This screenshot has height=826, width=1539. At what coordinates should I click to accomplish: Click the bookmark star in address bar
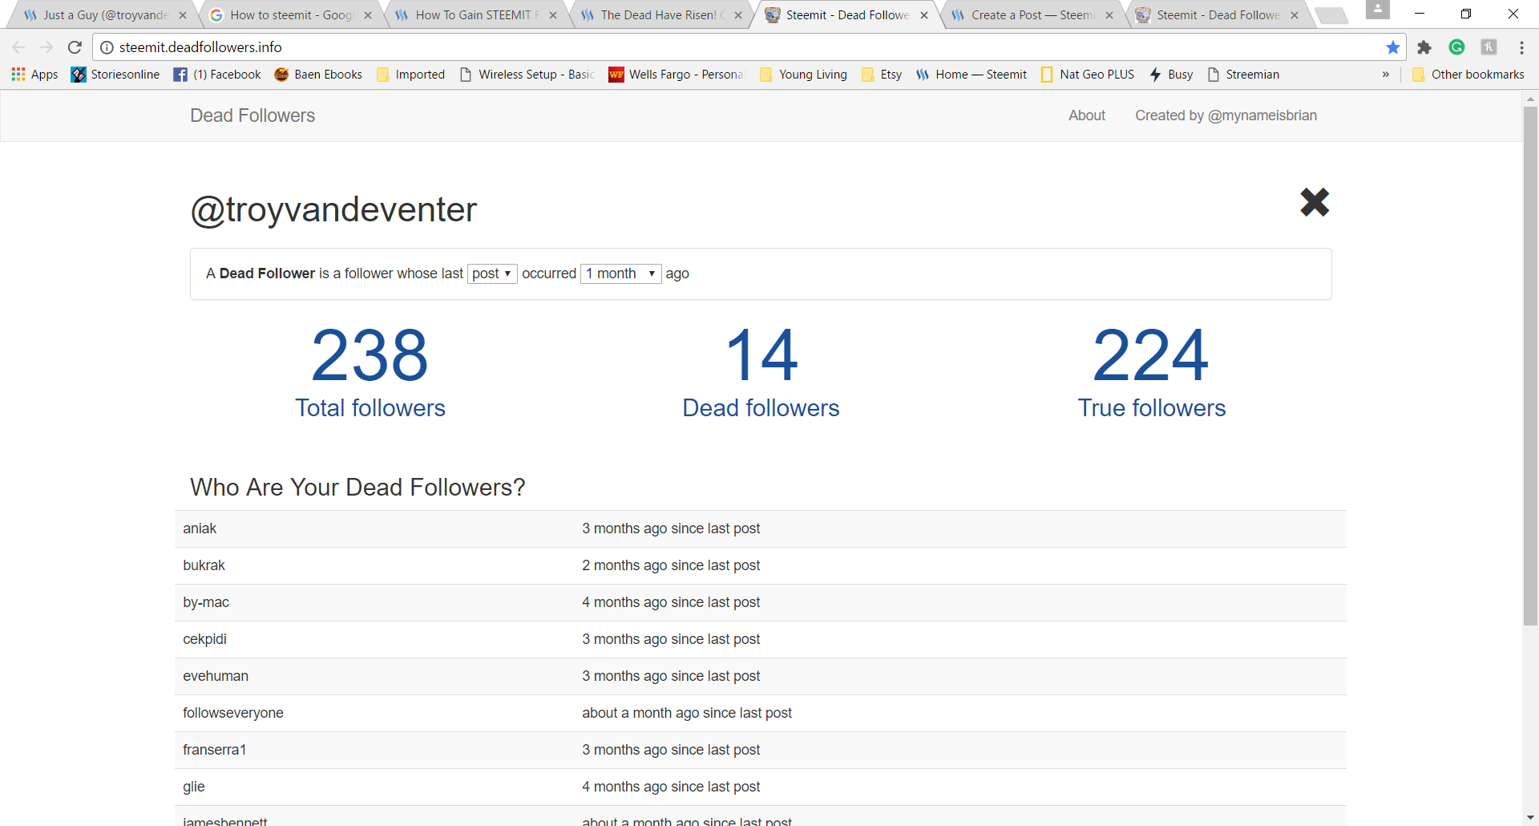1393,47
